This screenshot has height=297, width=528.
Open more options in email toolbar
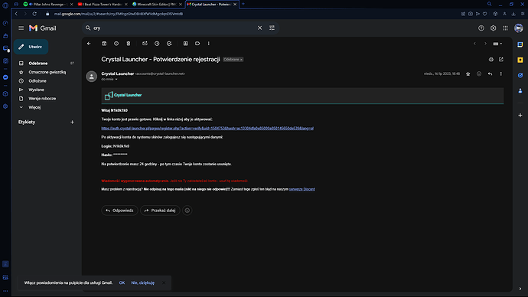click(209, 44)
